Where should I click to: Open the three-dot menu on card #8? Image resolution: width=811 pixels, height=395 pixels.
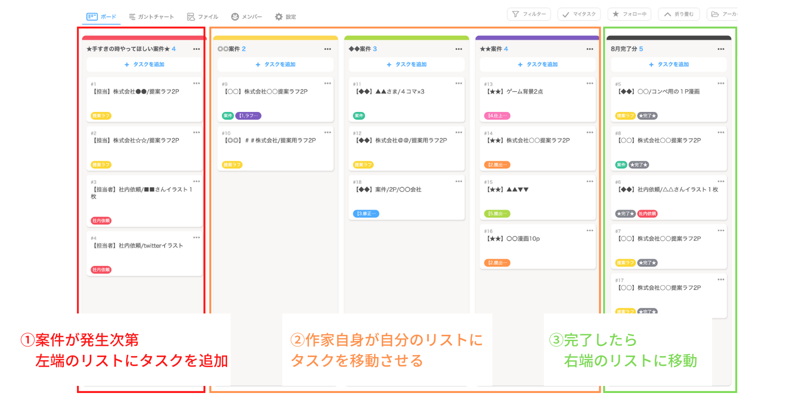(x=721, y=132)
